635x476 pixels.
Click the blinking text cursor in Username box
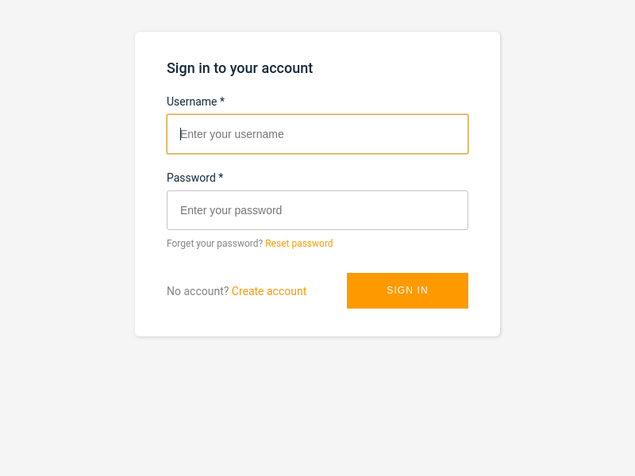click(181, 134)
